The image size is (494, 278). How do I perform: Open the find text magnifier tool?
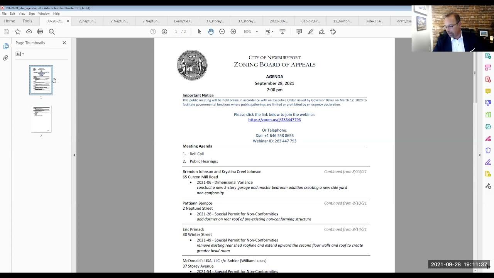(52, 32)
